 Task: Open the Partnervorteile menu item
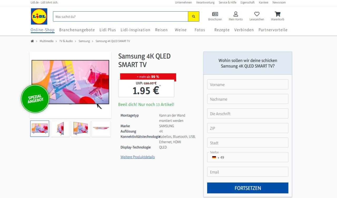click(x=273, y=30)
